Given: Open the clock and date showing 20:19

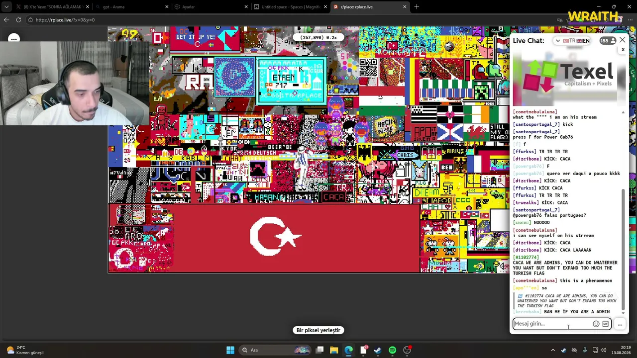Looking at the screenshot, I should tap(622, 350).
